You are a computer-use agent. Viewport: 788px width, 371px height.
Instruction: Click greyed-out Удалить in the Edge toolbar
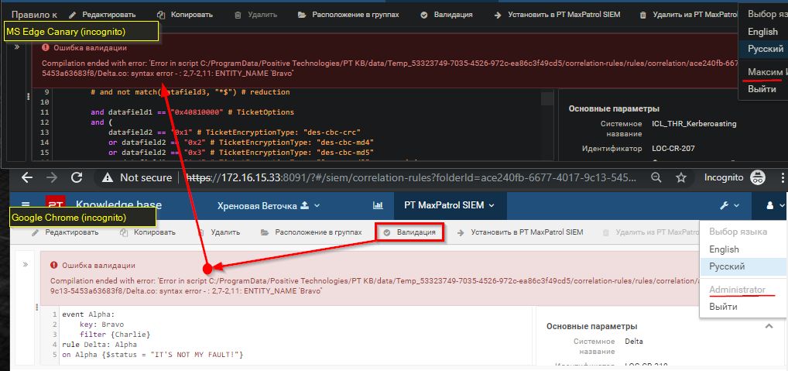coord(255,15)
